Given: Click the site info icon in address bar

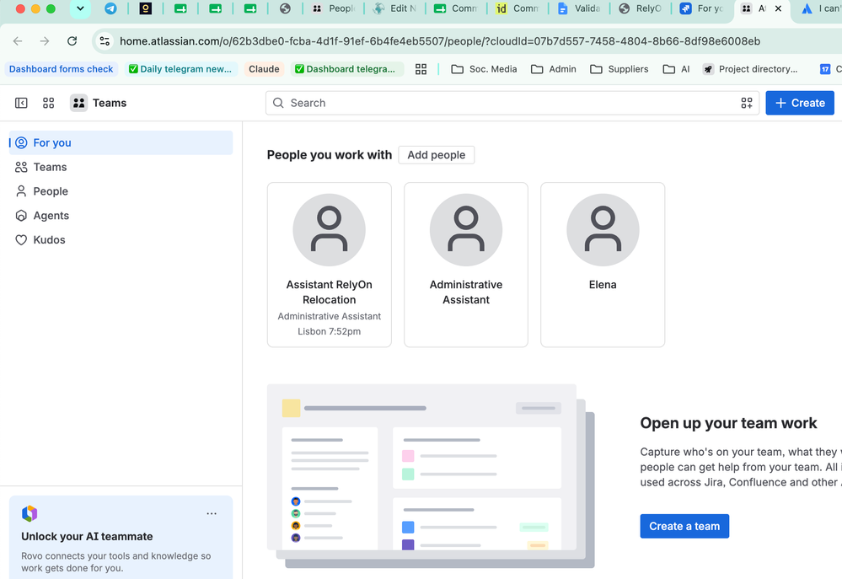Looking at the screenshot, I should pos(105,40).
